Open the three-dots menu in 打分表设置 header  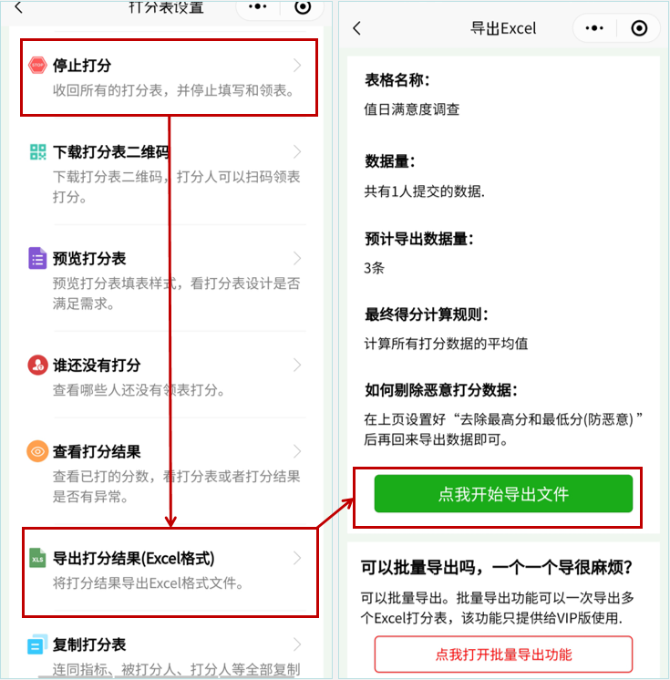[x=258, y=7]
